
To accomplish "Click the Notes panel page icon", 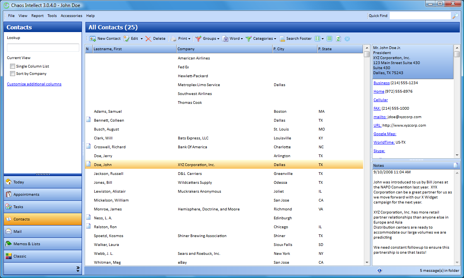I will pyautogui.click(x=456, y=165).
